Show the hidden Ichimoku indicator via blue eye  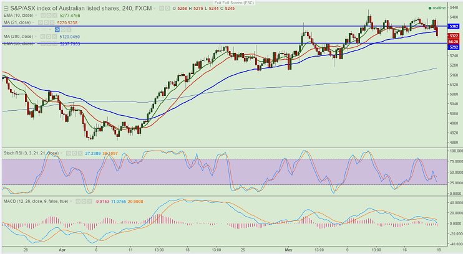57,29
